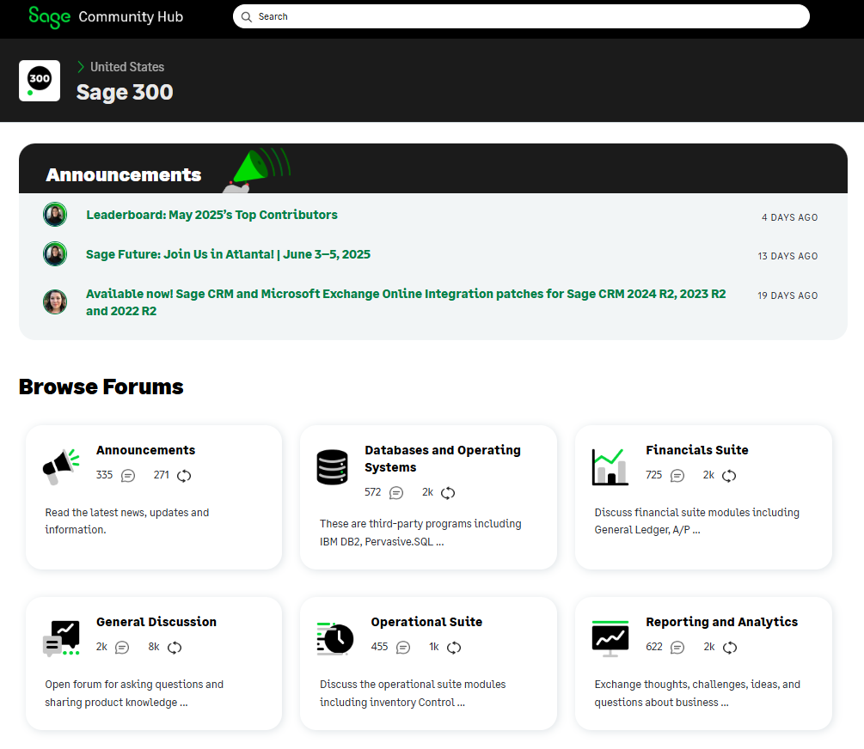Image resolution: width=864 pixels, height=749 pixels.
Task: Click the 4 DAYS AGO timestamp
Action: tap(789, 217)
